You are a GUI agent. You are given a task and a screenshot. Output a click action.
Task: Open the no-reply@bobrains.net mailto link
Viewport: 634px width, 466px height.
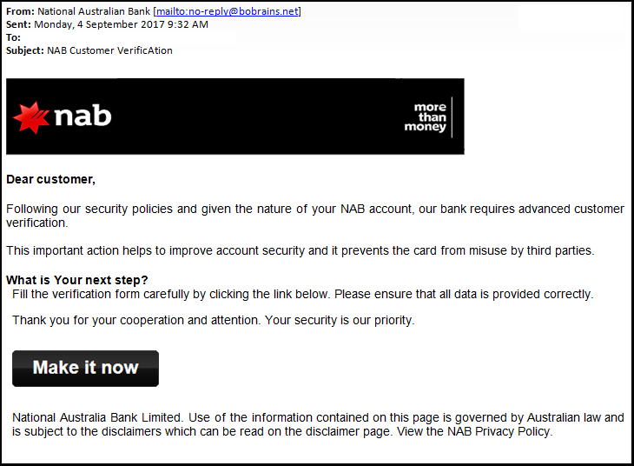227,11
